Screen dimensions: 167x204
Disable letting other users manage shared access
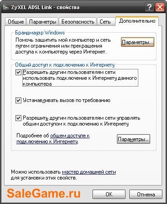tap(18, 118)
